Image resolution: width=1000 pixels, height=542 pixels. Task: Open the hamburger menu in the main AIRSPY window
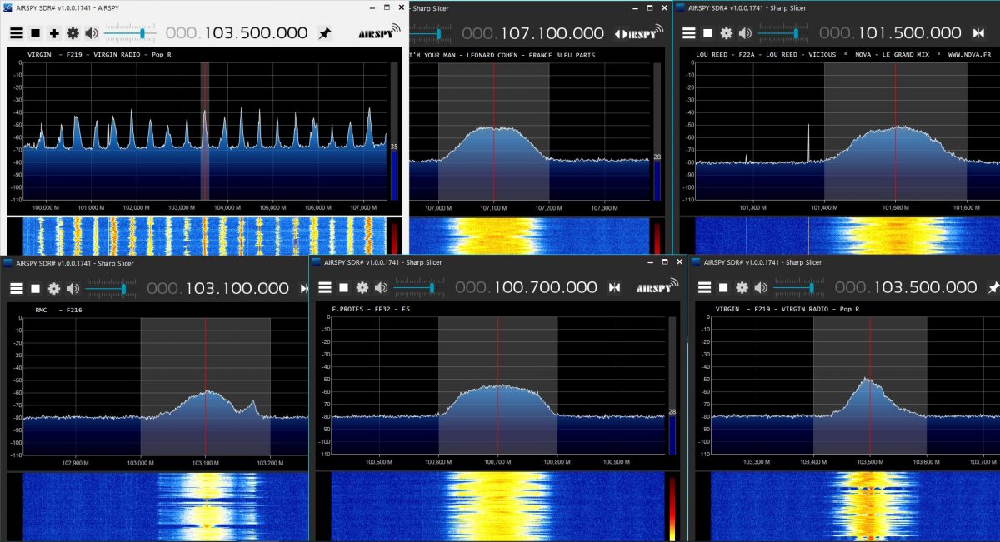pos(17,33)
